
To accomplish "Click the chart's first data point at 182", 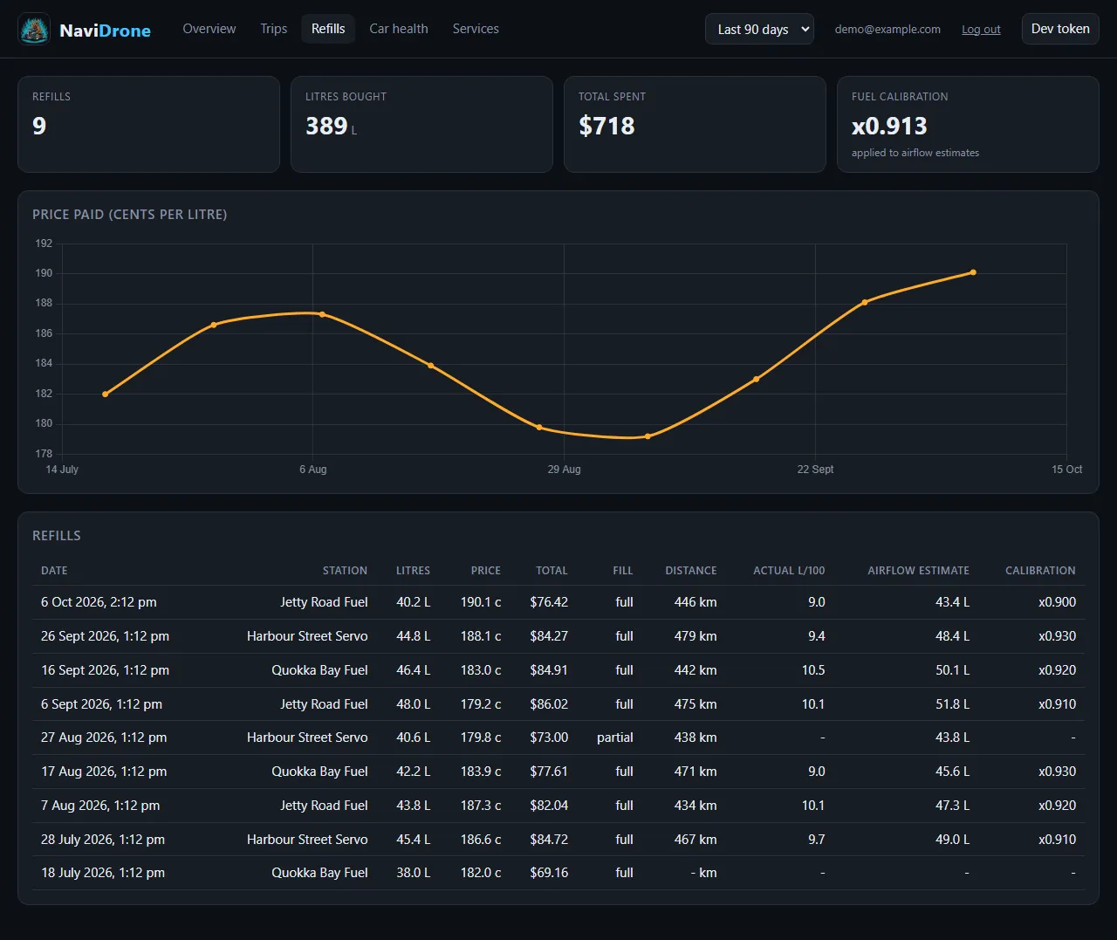I will point(106,394).
